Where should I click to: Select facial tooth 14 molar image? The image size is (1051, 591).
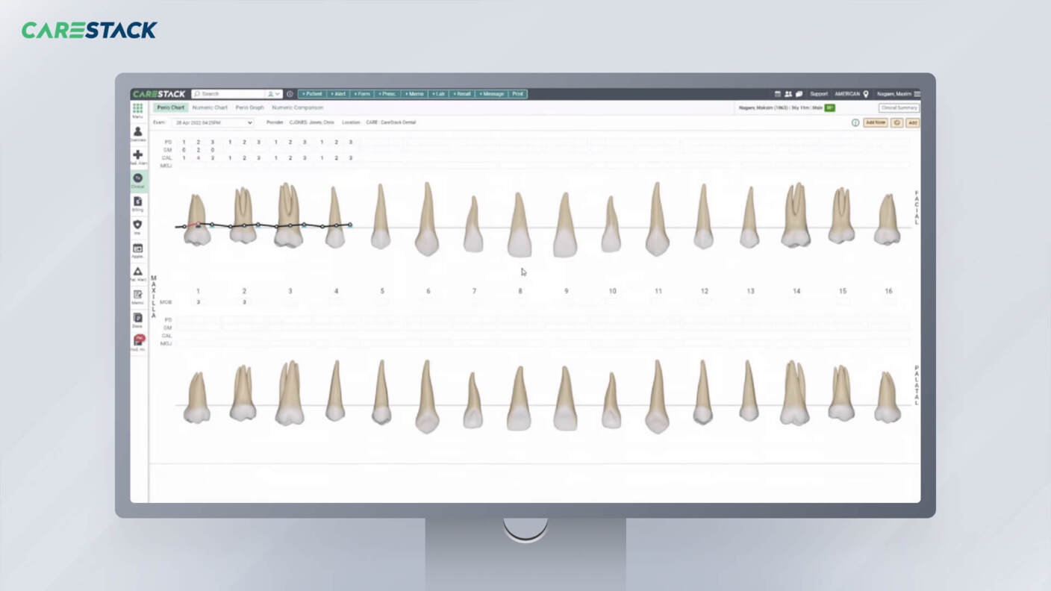[x=796, y=215]
